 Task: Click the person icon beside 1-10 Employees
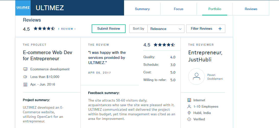[x=189, y=107]
